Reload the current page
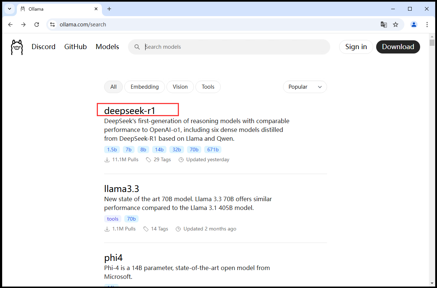437x288 pixels. tap(37, 25)
